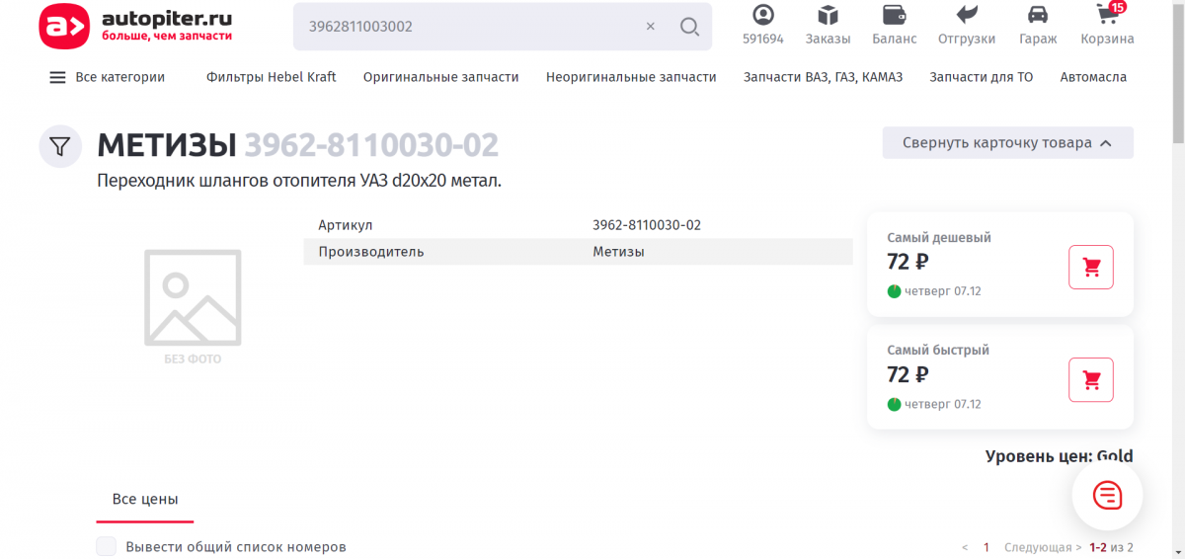Open the user account 591694 icon
This screenshot has height=559, width=1185.
coord(762,16)
